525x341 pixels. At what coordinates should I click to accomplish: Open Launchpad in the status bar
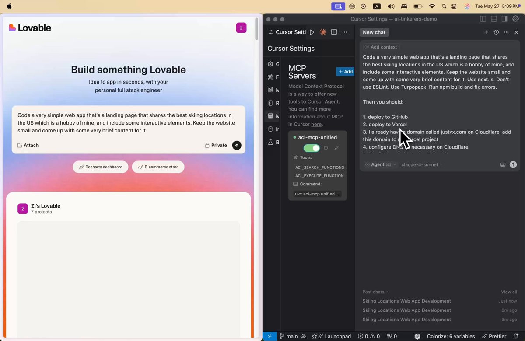[332, 336]
